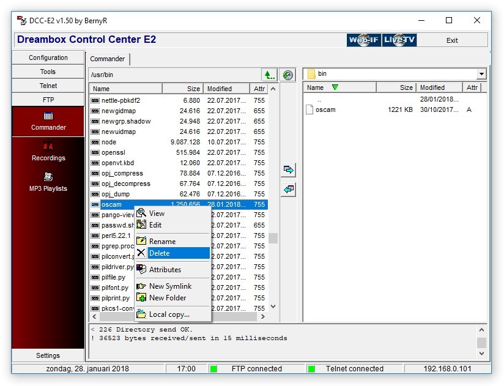The height and width of the screenshot is (386, 504).
Task: Click the remote Attr column header
Action: [x=259, y=89]
